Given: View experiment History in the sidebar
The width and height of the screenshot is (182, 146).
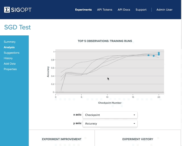Looking at the screenshot, I should [8, 58].
